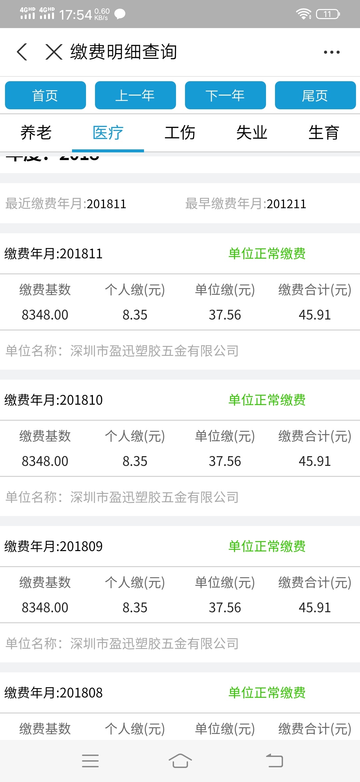Switch to the 养老 tab
This screenshot has height=782, width=360.
[x=36, y=133]
